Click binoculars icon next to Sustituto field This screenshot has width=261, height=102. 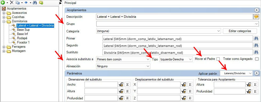[256, 52]
